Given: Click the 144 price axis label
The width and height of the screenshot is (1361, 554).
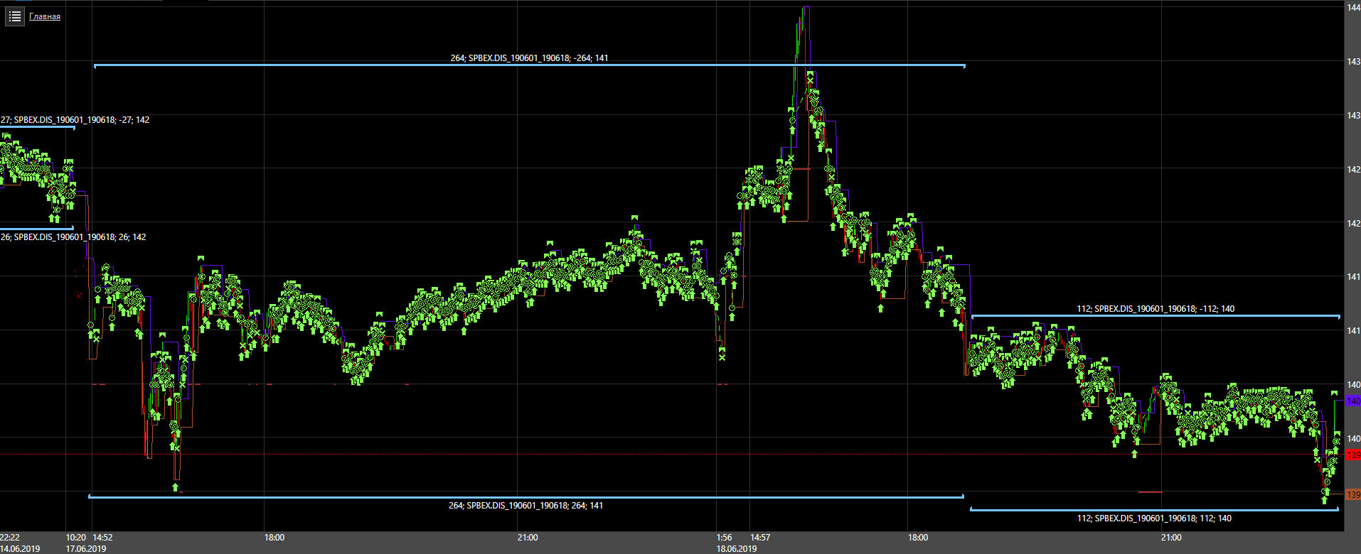Looking at the screenshot, I should pos(1352,7).
